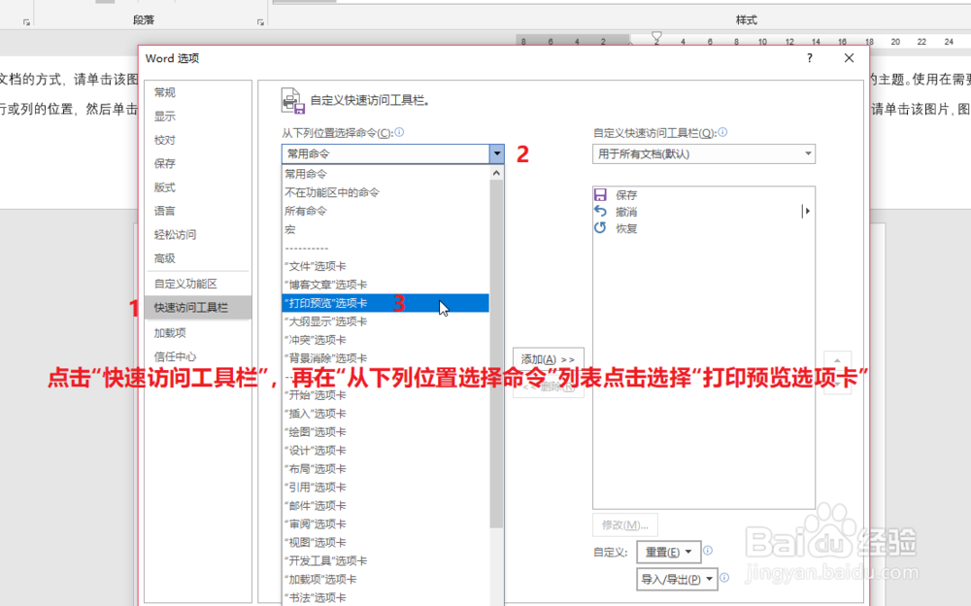971x606 pixels.
Task: Open the 段落 group dialog launcher
Action: pyautogui.click(x=260, y=22)
